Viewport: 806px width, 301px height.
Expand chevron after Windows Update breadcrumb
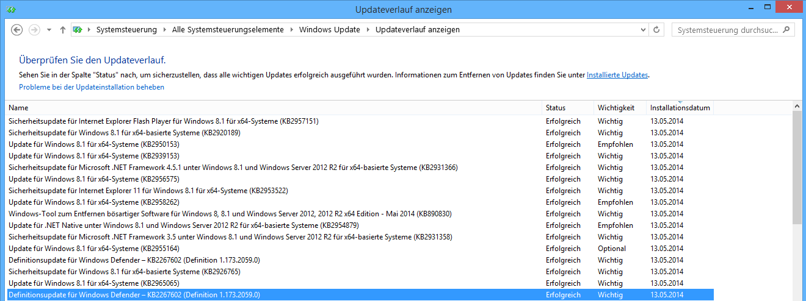click(368, 30)
